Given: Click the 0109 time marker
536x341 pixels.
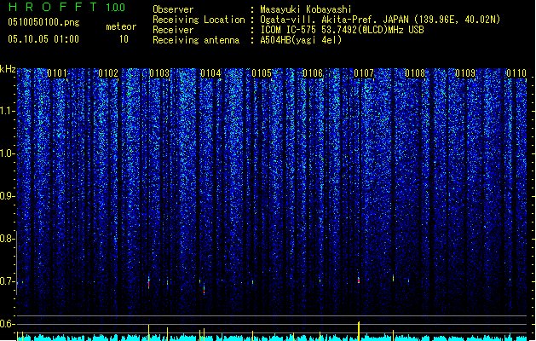Looking at the screenshot, I should (x=465, y=73).
